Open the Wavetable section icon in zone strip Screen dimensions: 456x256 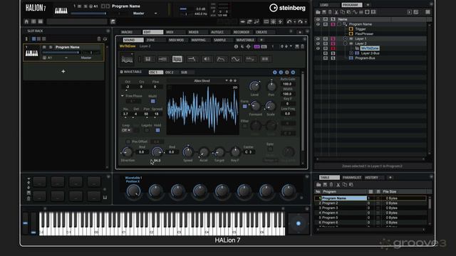click(x=177, y=59)
